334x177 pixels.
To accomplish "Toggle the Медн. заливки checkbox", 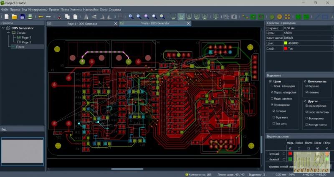I will pyautogui.click(x=273, y=99).
